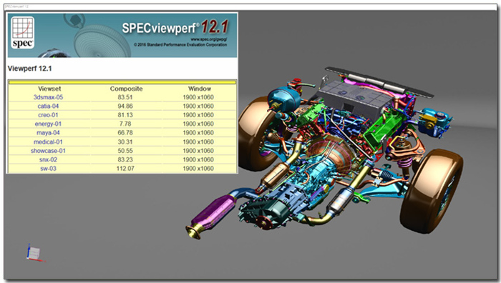
Task: Click the Viewset column header
Action: (x=49, y=89)
